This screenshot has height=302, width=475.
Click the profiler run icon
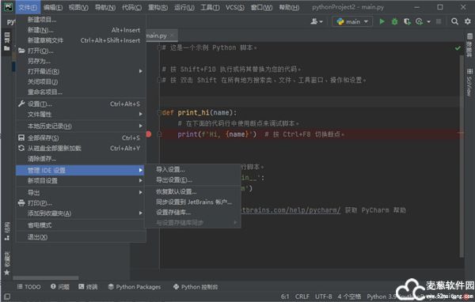coord(420,21)
